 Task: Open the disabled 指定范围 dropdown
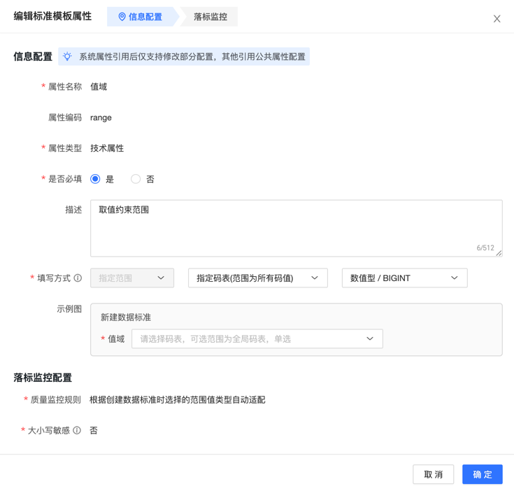tap(132, 278)
